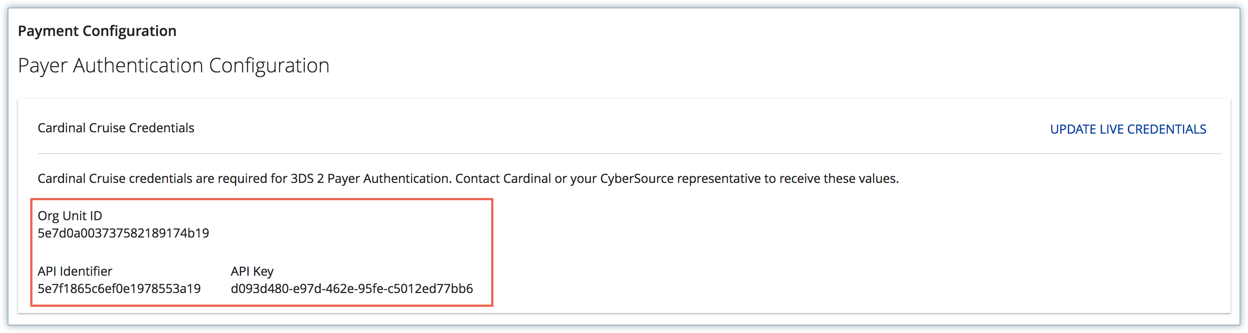Click the Payer Authentication Configuration title
The width and height of the screenshot is (1248, 333).
click(x=174, y=65)
